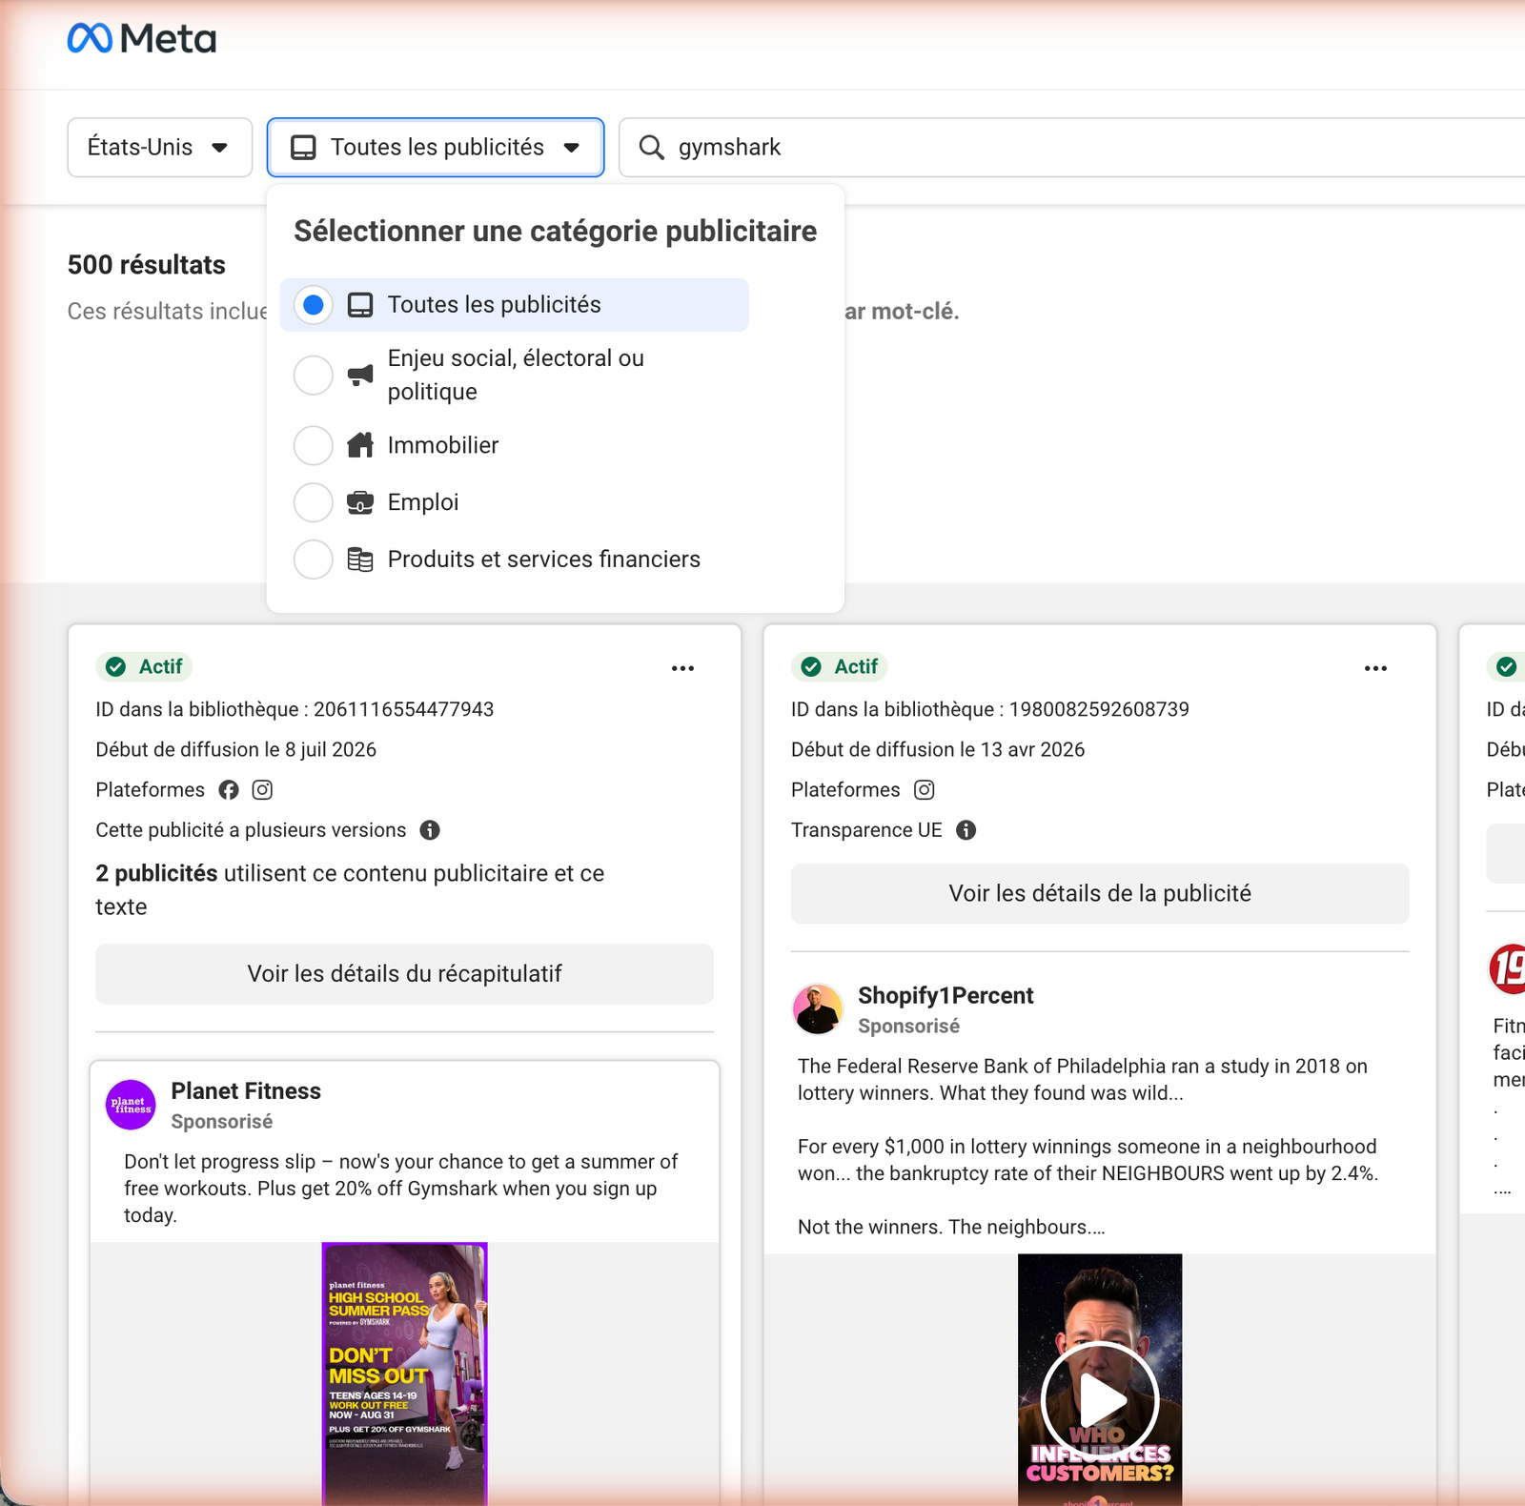The height and width of the screenshot is (1506, 1525).
Task: Click the Facebook platform icon on first ad
Action: tap(229, 790)
